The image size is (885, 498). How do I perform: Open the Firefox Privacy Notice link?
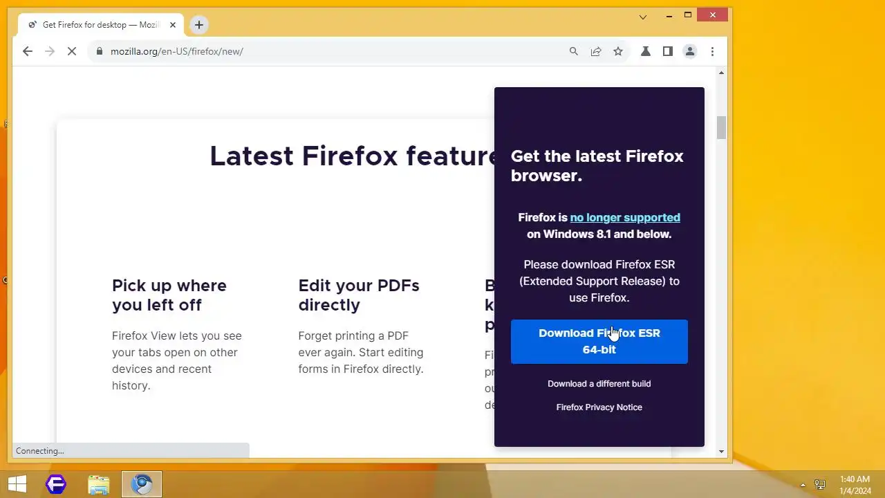coord(599,407)
